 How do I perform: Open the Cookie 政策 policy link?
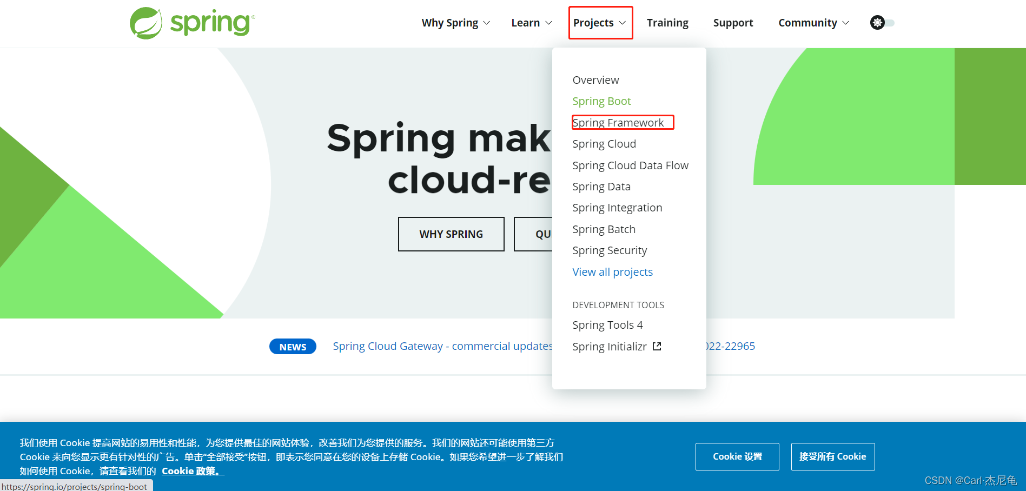(x=193, y=471)
